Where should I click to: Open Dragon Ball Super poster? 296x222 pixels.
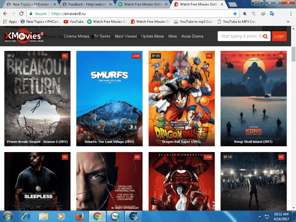(182, 98)
